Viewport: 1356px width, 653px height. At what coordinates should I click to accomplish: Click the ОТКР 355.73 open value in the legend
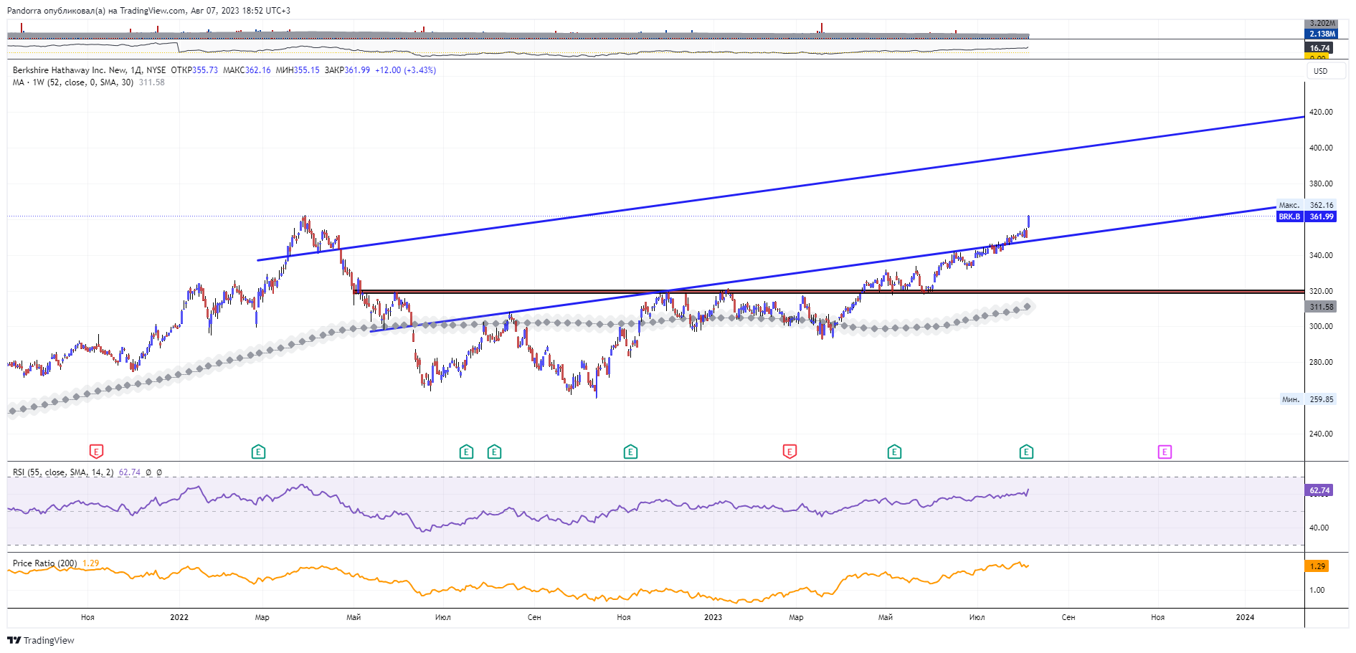194,70
